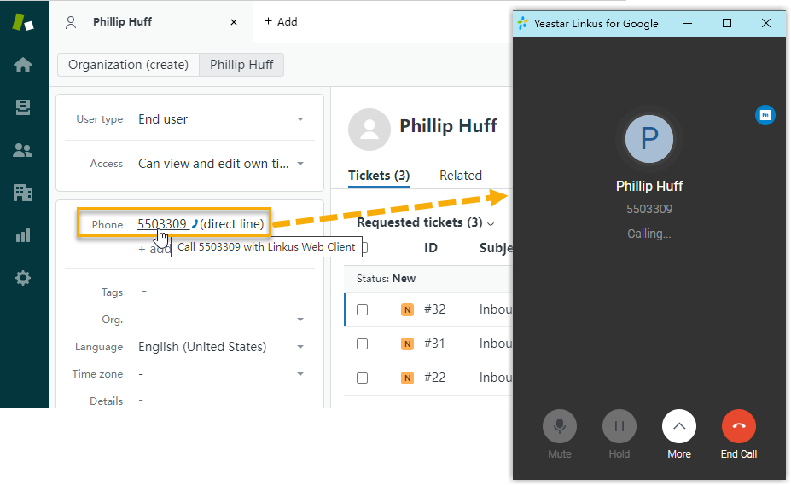The image size is (791, 485).
Task: Open the Admin gear icon
Action: [x=23, y=278]
